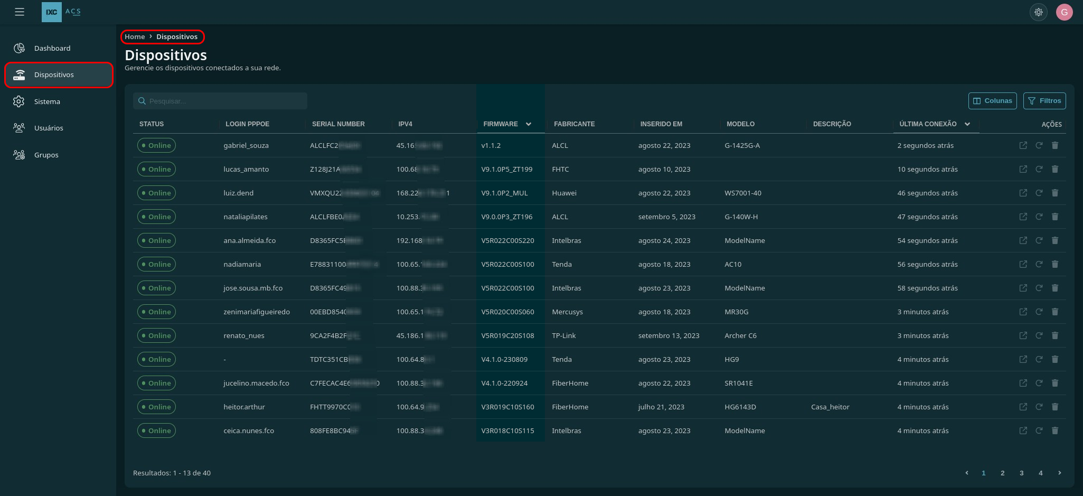Click Status column header

(152, 124)
